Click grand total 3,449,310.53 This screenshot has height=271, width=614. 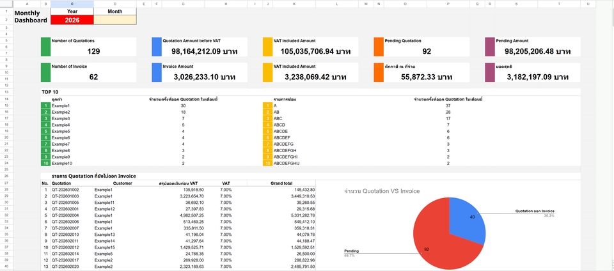click(x=303, y=196)
